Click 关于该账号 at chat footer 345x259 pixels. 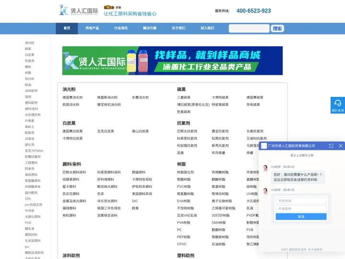(x=315, y=249)
